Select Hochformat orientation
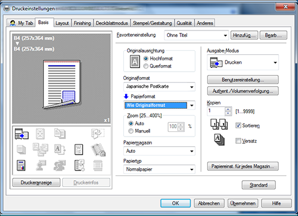This screenshot has width=298, height=216. click(x=146, y=58)
